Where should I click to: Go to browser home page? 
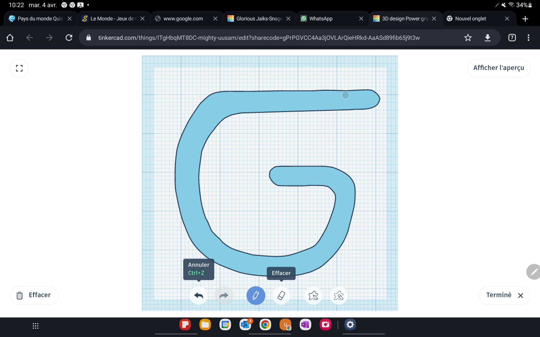click(10, 38)
